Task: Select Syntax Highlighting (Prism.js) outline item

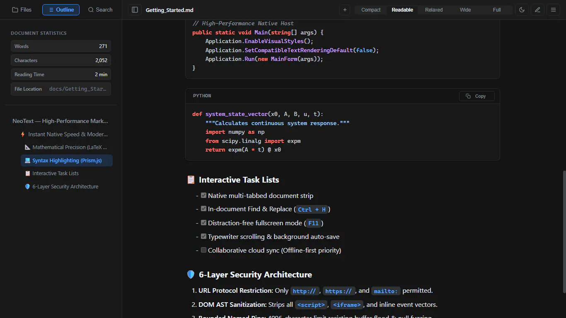Action: pos(67,161)
